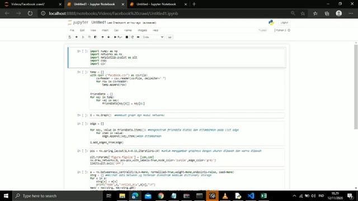Open Visual Studio Code from the taskbar
The image size is (358, 201).
(251, 196)
